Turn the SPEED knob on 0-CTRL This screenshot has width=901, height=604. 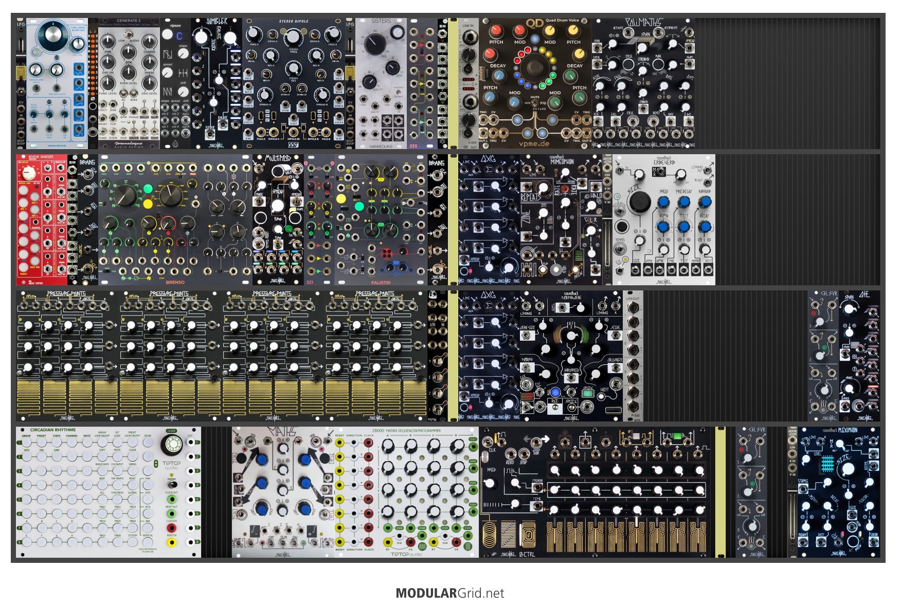pos(490,483)
